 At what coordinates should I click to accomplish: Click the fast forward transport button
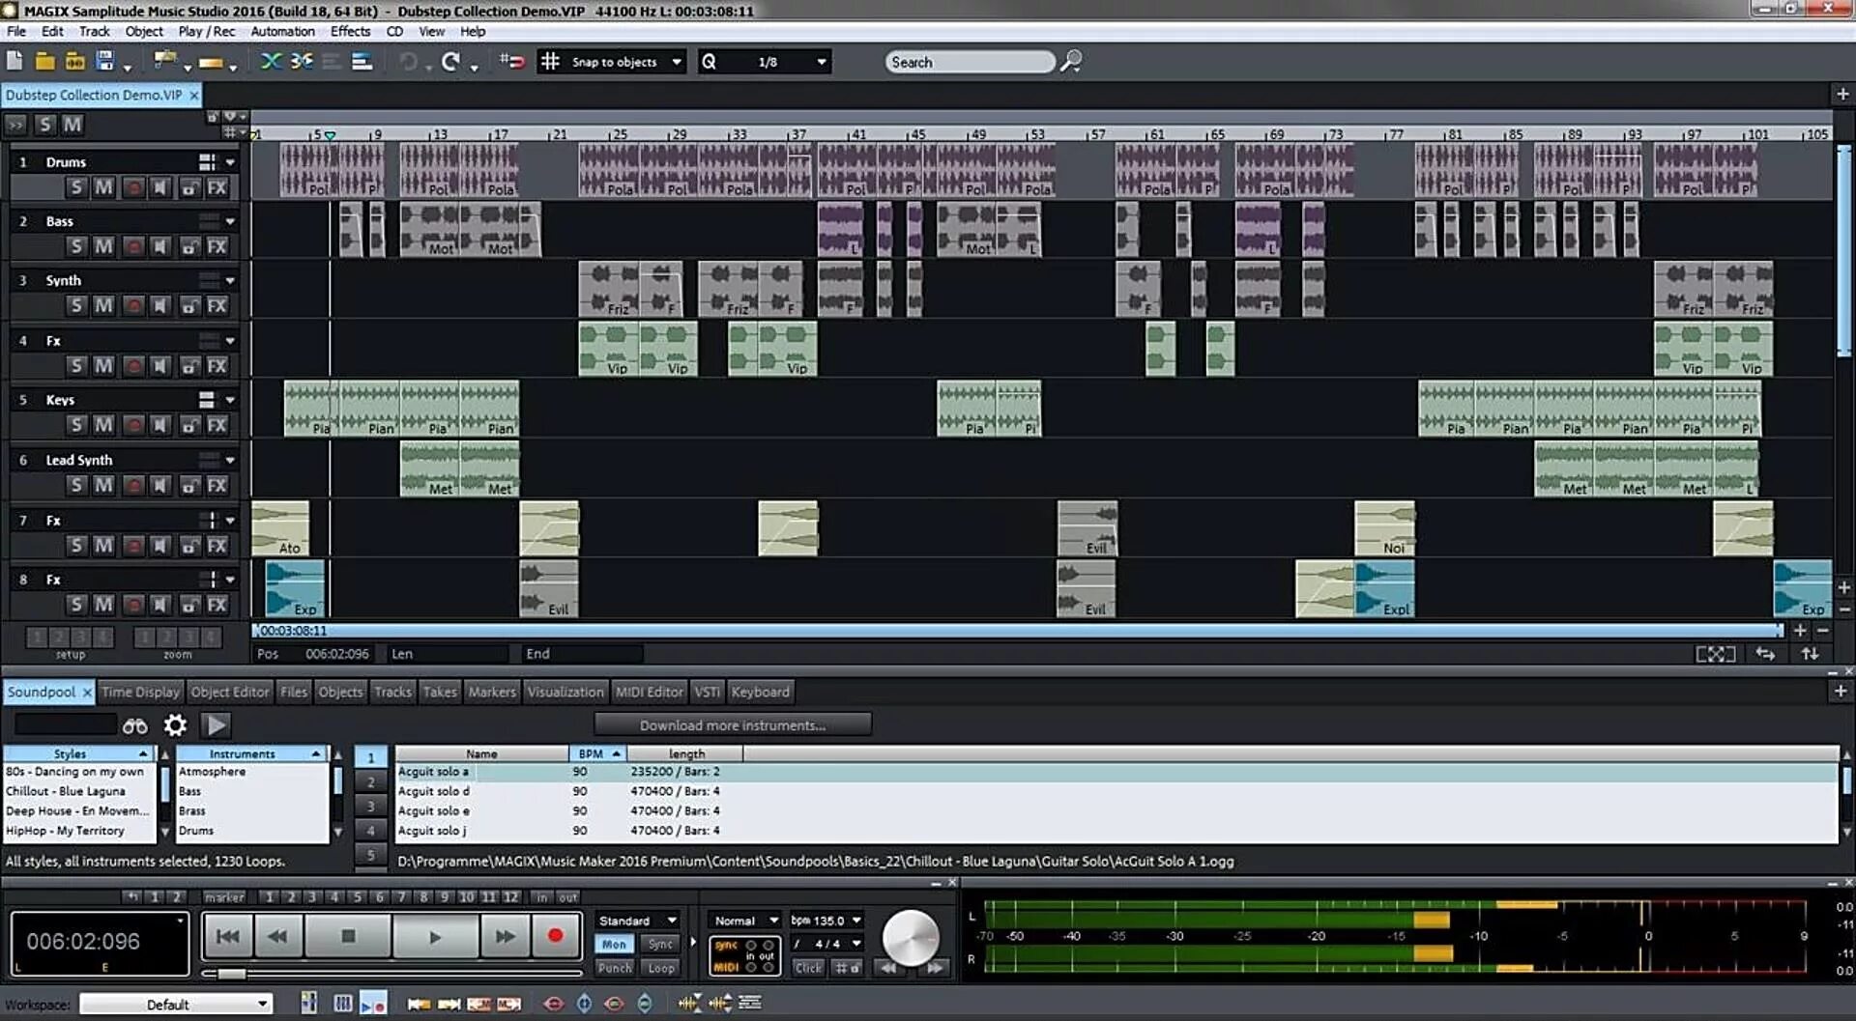click(x=505, y=936)
